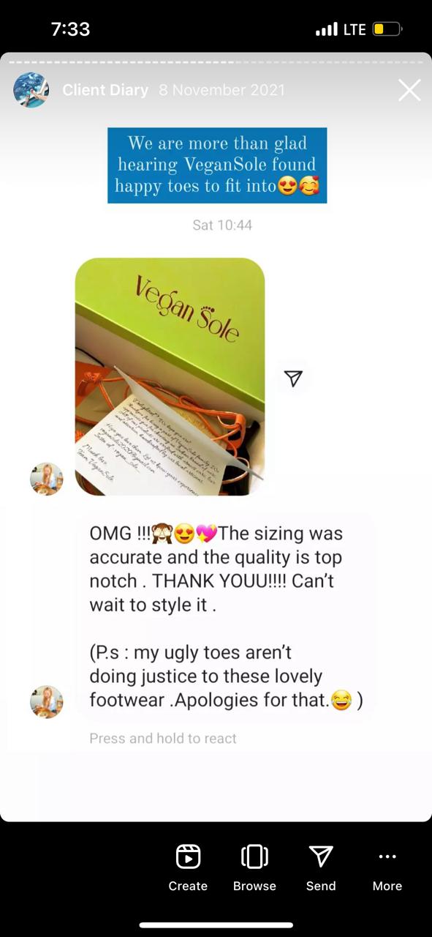Tap the Press and hold to react text

click(x=163, y=739)
